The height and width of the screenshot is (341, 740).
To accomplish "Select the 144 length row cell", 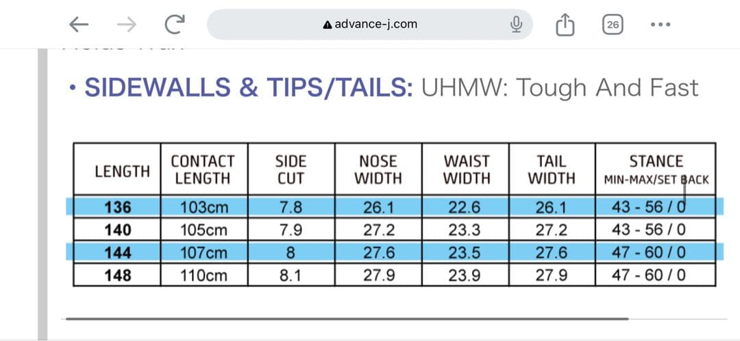I will coord(117,253).
